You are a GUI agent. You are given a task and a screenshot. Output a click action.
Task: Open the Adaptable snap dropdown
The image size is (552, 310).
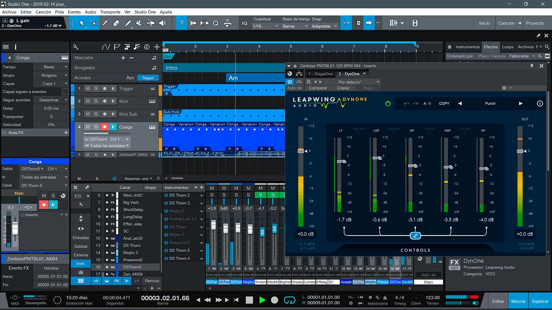point(324,26)
